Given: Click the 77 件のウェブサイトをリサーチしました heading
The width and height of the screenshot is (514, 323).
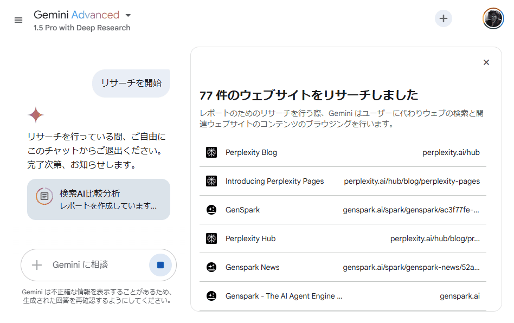Looking at the screenshot, I should [309, 95].
